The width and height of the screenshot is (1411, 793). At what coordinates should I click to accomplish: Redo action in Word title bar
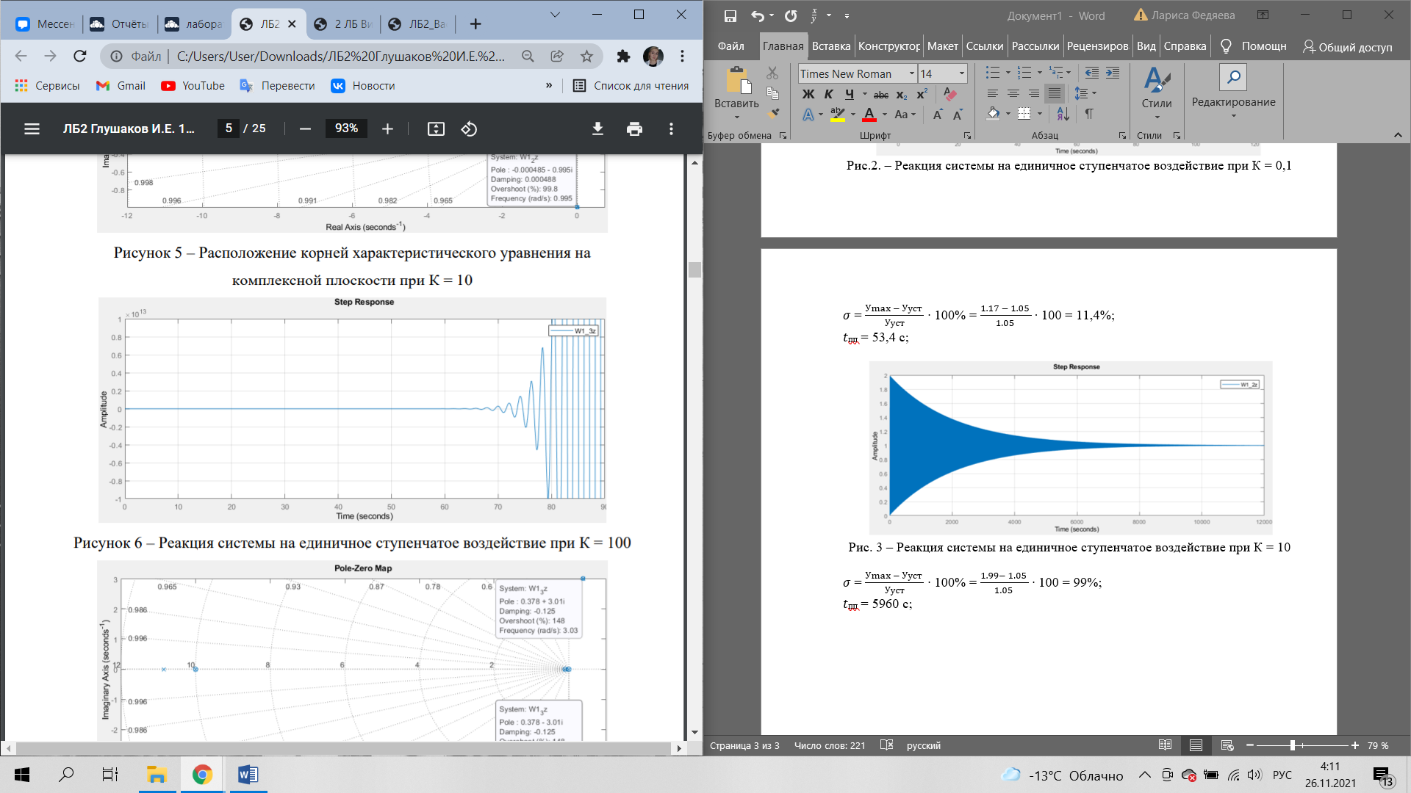791,15
